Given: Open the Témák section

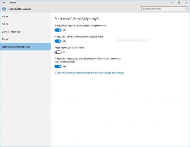Looking at the screenshot, I should [25, 39].
